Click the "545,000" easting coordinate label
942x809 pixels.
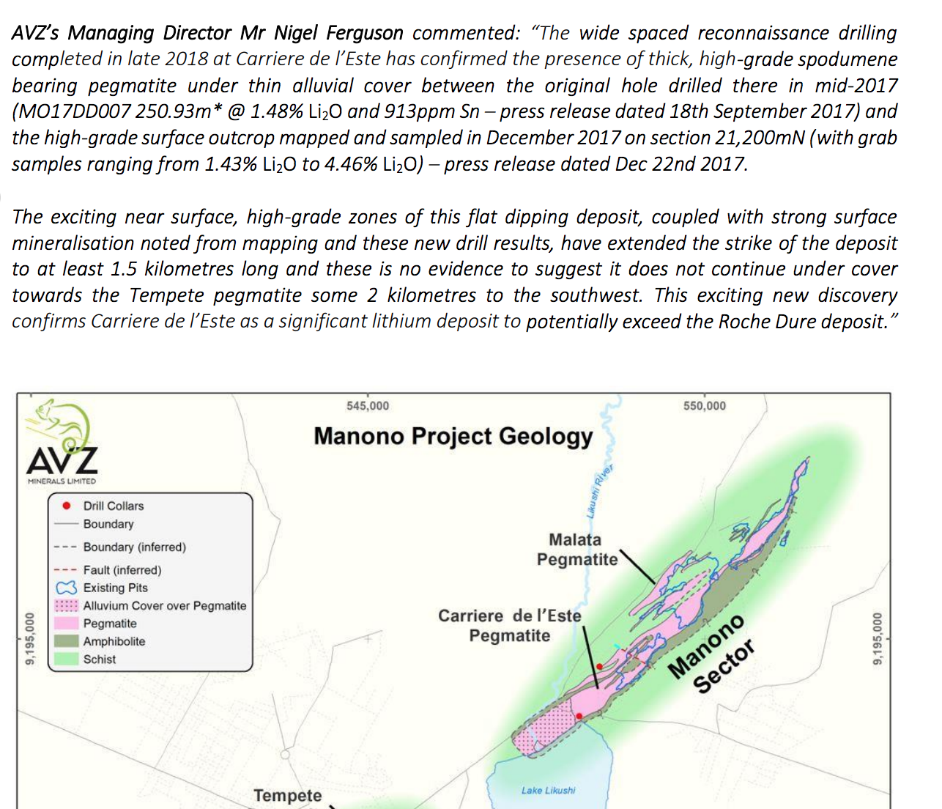pyautogui.click(x=368, y=406)
